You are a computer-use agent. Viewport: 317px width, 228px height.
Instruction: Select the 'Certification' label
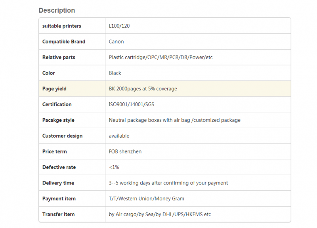click(57, 104)
